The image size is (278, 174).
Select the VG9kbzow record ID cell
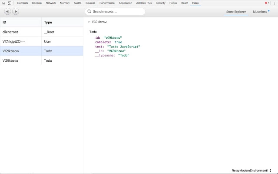[21, 51]
